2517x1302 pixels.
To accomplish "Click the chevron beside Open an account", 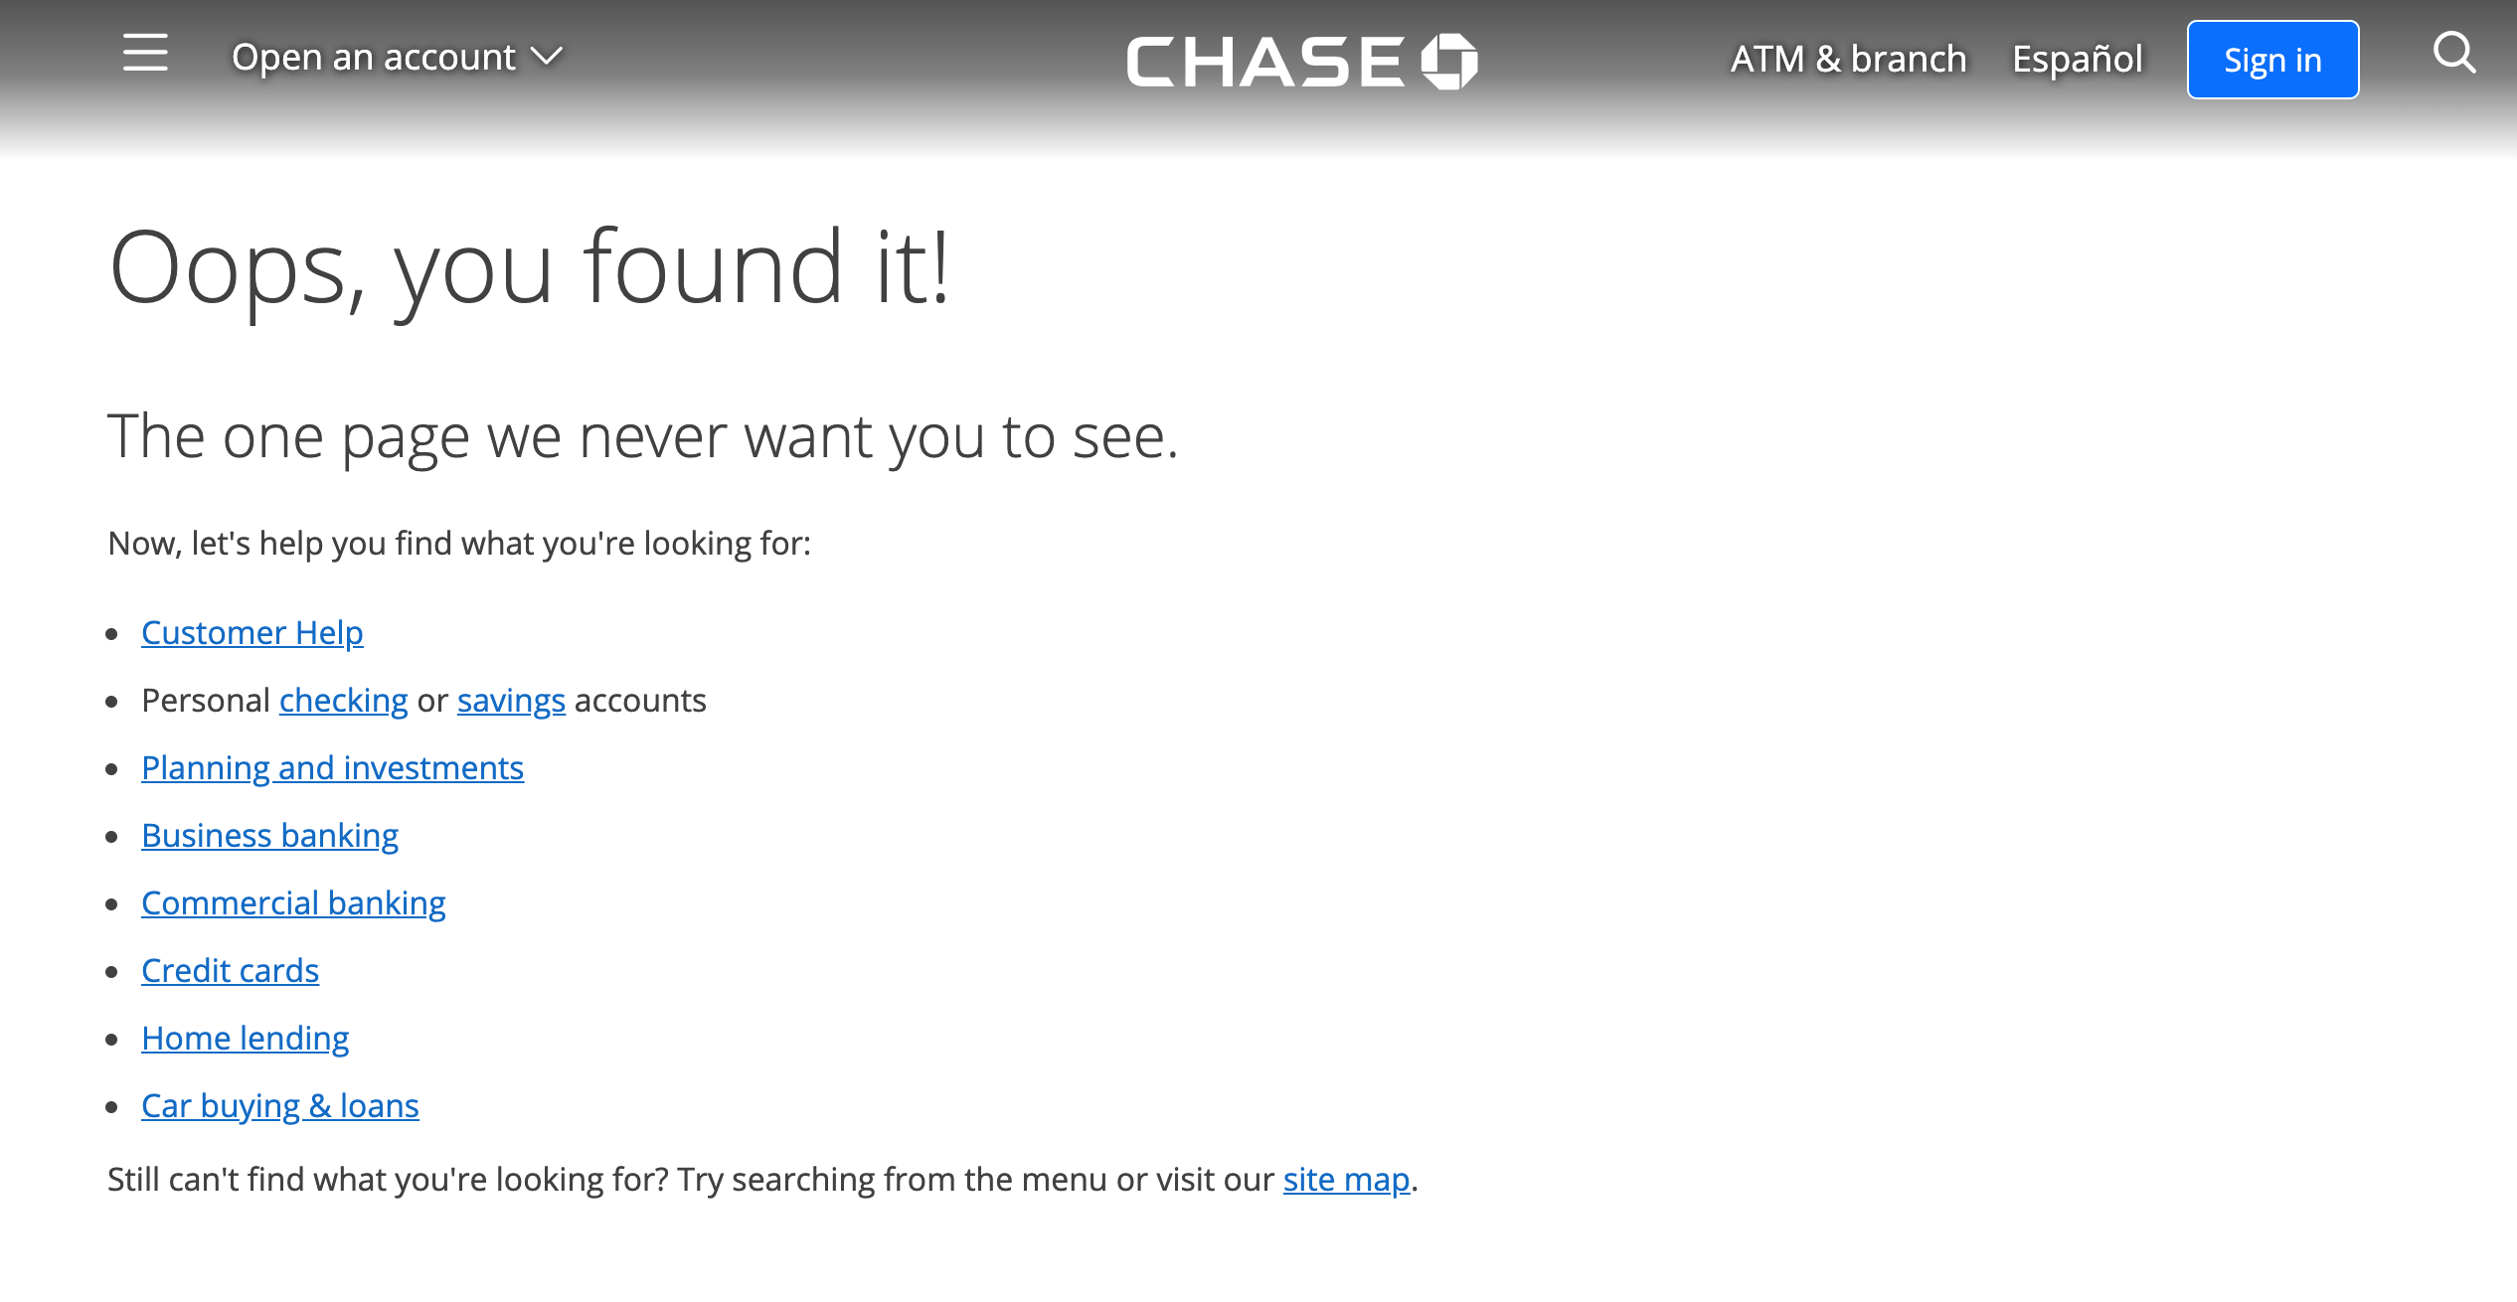I will tap(547, 56).
